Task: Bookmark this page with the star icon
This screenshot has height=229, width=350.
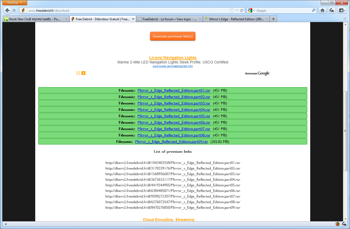Action: coord(232,11)
